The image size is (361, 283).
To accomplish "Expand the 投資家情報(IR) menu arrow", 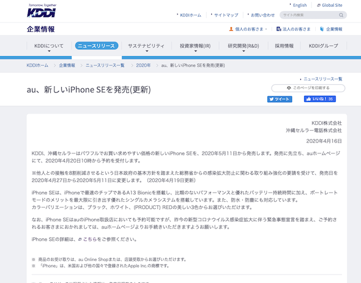I will pos(195,51).
